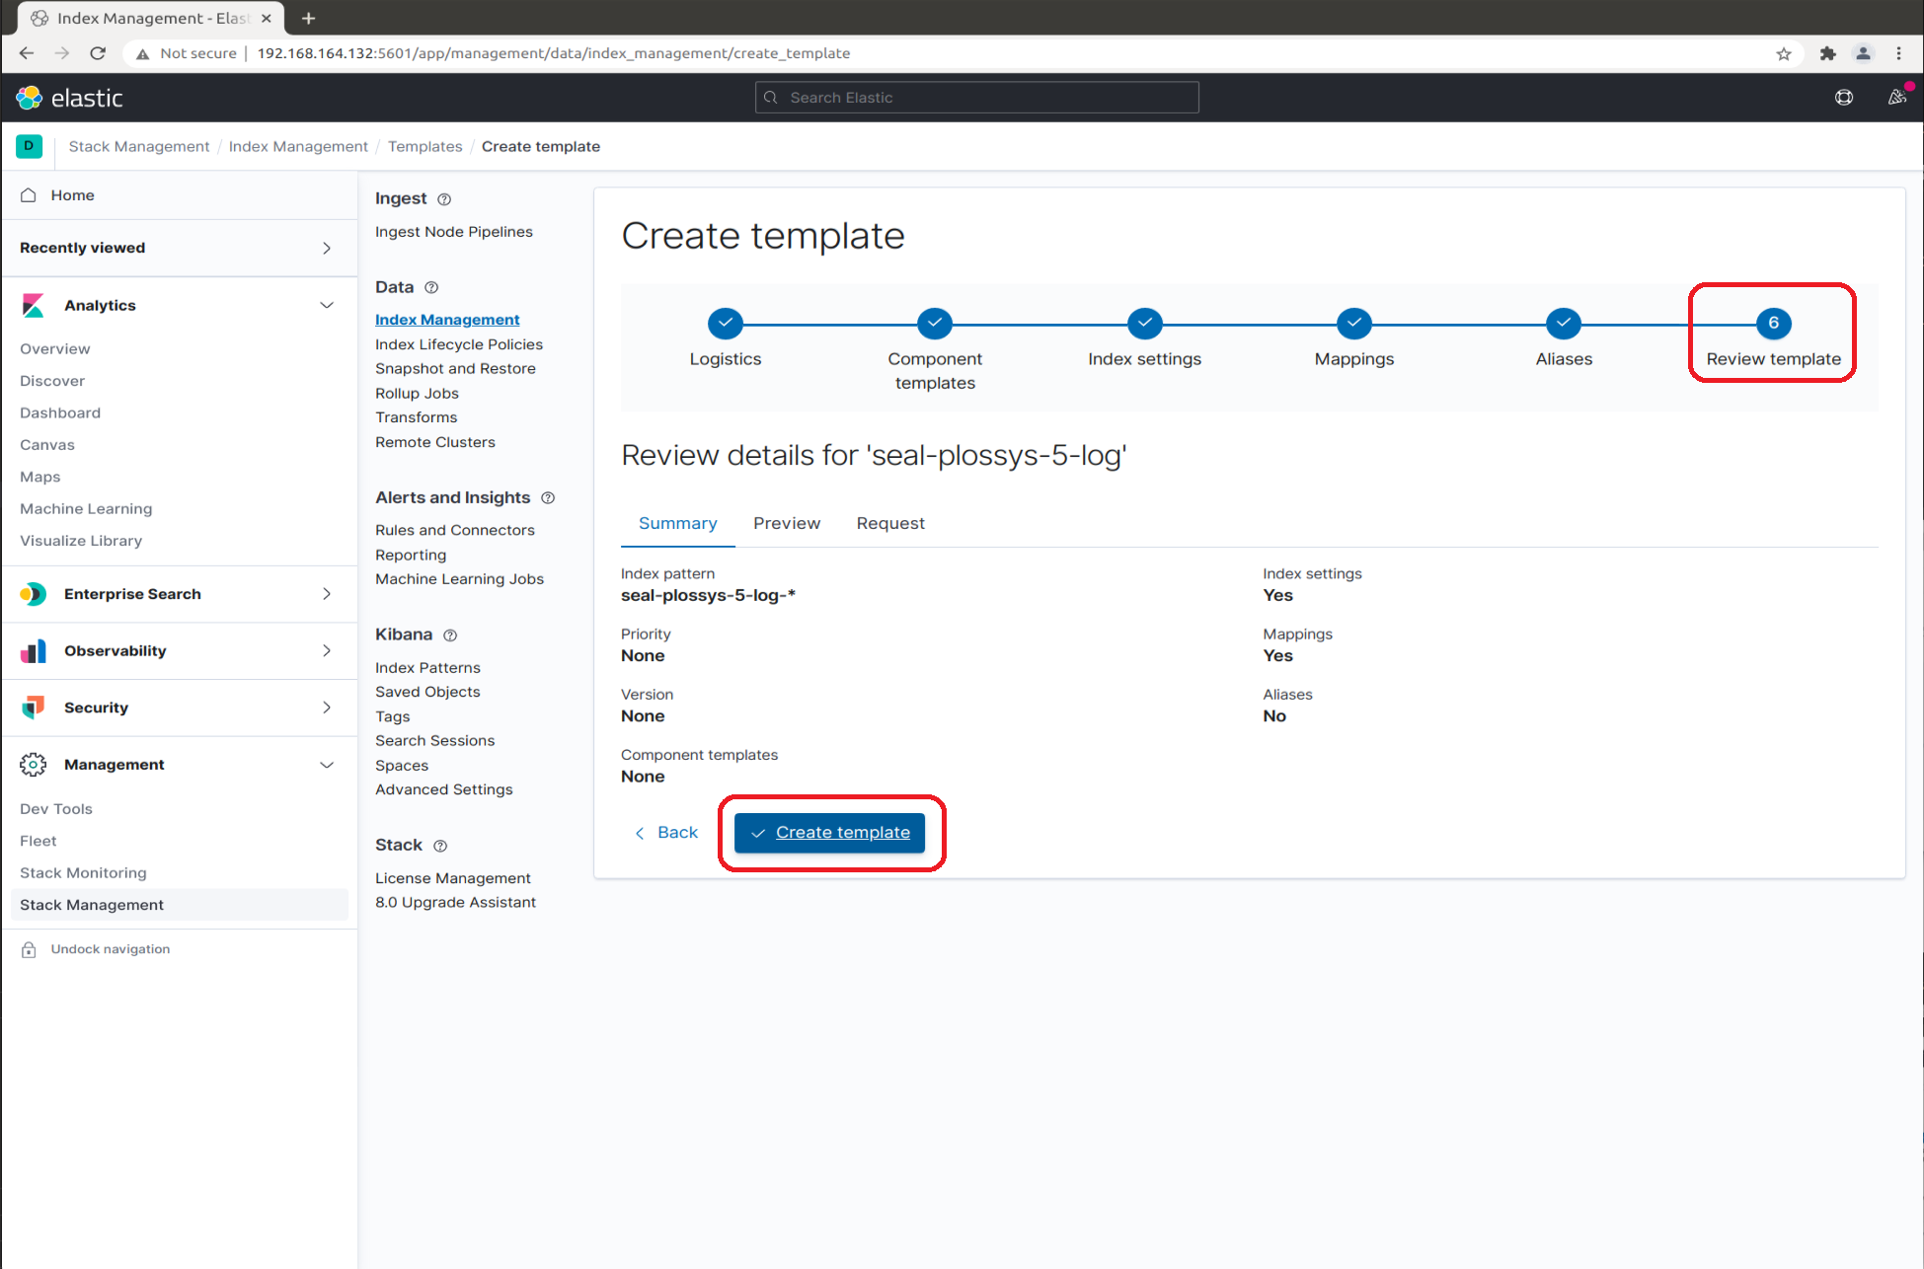This screenshot has height=1269, width=1924.
Task: Collapse the Management section chevron
Action: [x=327, y=765]
